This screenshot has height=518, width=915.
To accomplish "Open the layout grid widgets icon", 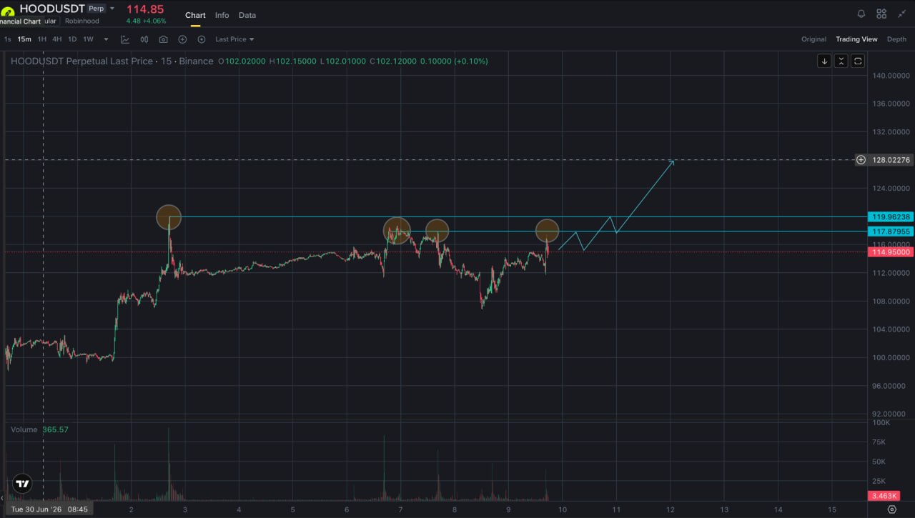I will click(881, 14).
